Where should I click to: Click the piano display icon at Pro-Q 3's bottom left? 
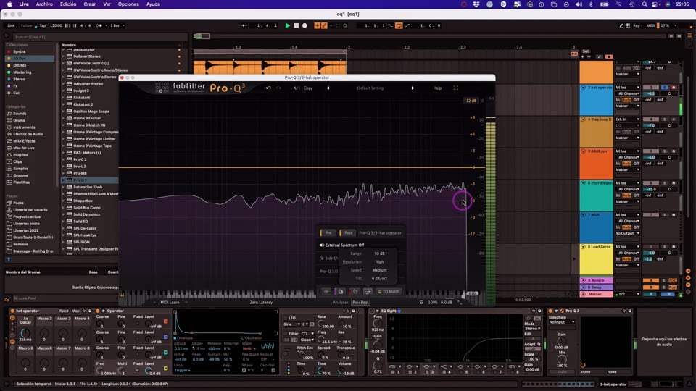pos(122,295)
